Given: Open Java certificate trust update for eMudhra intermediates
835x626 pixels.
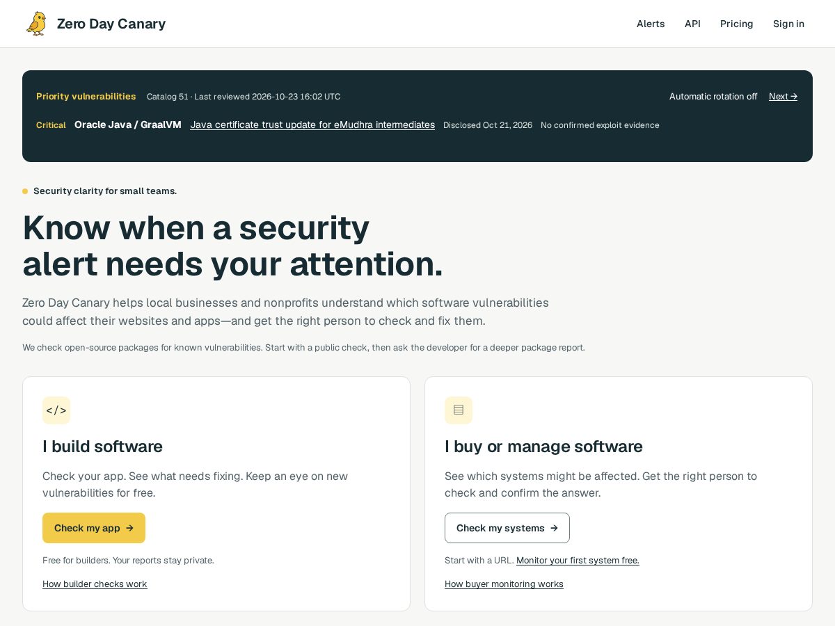Looking at the screenshot, I should (x=312, y=125).
